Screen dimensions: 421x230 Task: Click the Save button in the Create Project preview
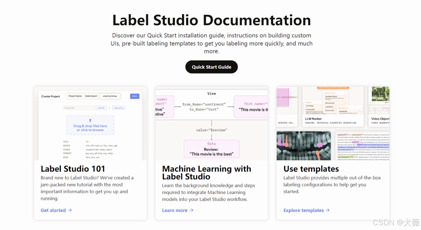[135, 96]
